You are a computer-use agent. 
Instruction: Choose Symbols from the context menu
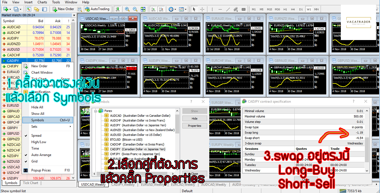click(48, 120)
